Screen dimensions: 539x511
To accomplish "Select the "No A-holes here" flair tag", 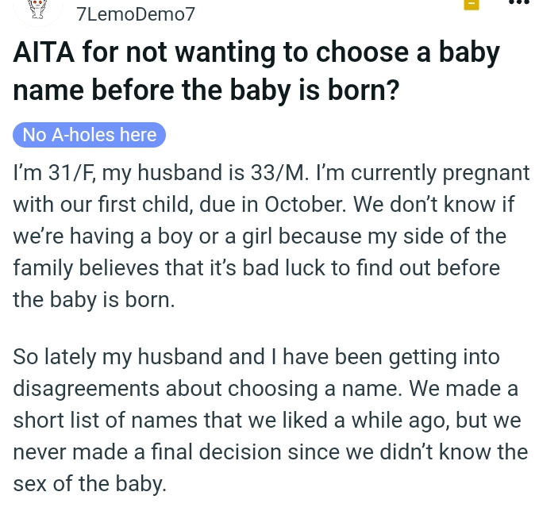I will [x=90, y=135].
